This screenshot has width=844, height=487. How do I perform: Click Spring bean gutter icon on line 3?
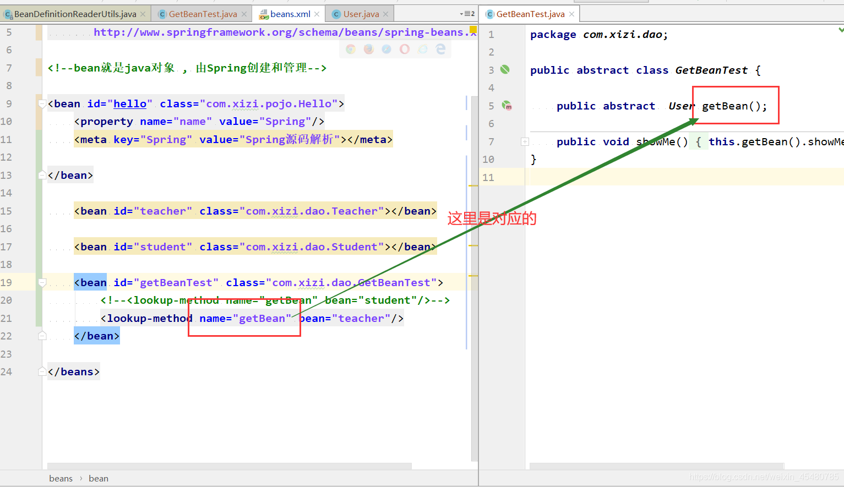click(x=505, y=69)
